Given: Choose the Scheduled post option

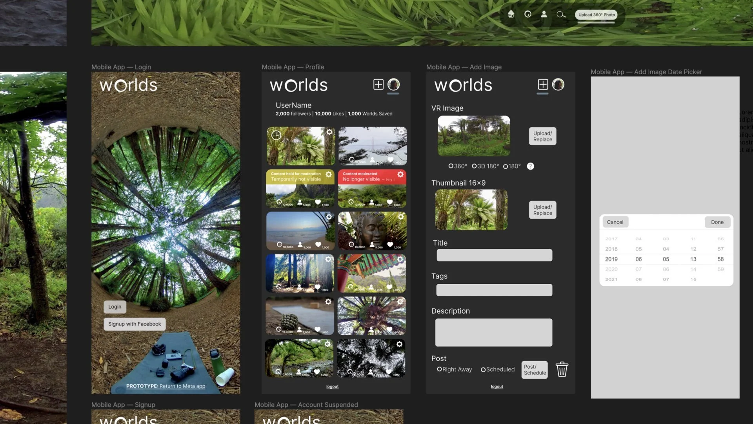Looking at the screenshot, I should 483,369.
